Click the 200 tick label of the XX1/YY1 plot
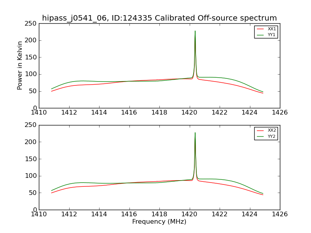This screenshot has height=233, width=311. [x=31, y=40]
